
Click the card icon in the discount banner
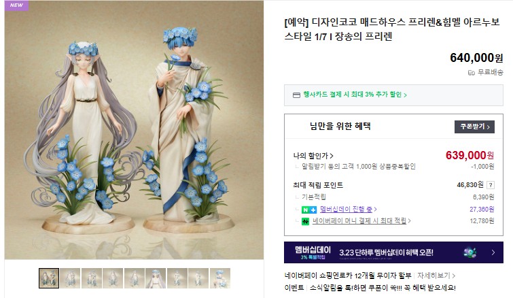click(296, 95)
